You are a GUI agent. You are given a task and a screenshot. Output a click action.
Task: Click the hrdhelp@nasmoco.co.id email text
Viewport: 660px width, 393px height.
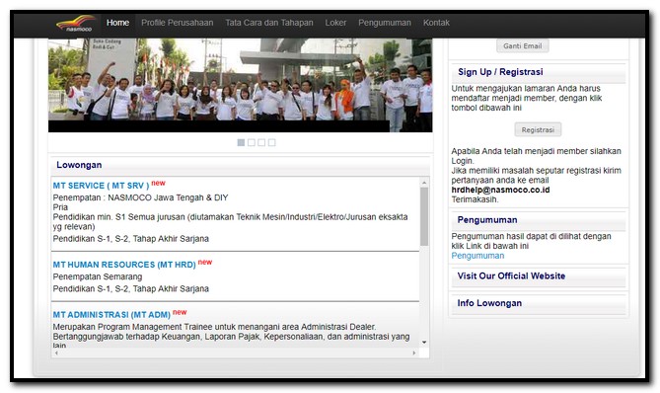500,190
